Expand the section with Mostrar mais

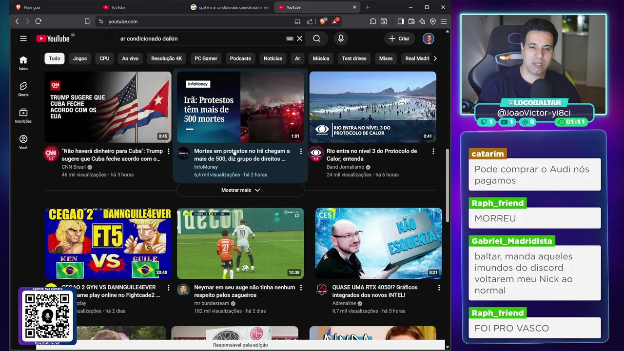(240, 190)
